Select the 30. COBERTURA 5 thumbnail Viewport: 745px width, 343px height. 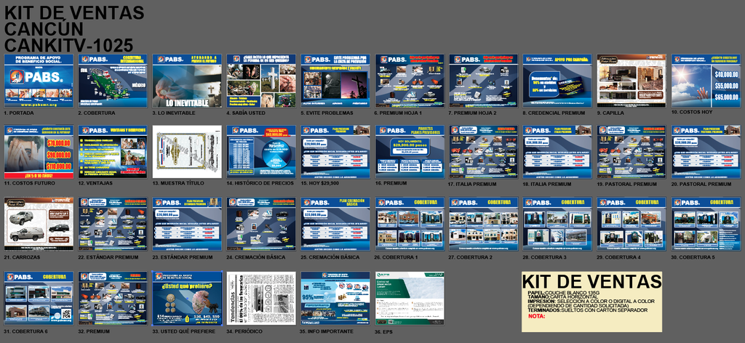tap(706, 225)
